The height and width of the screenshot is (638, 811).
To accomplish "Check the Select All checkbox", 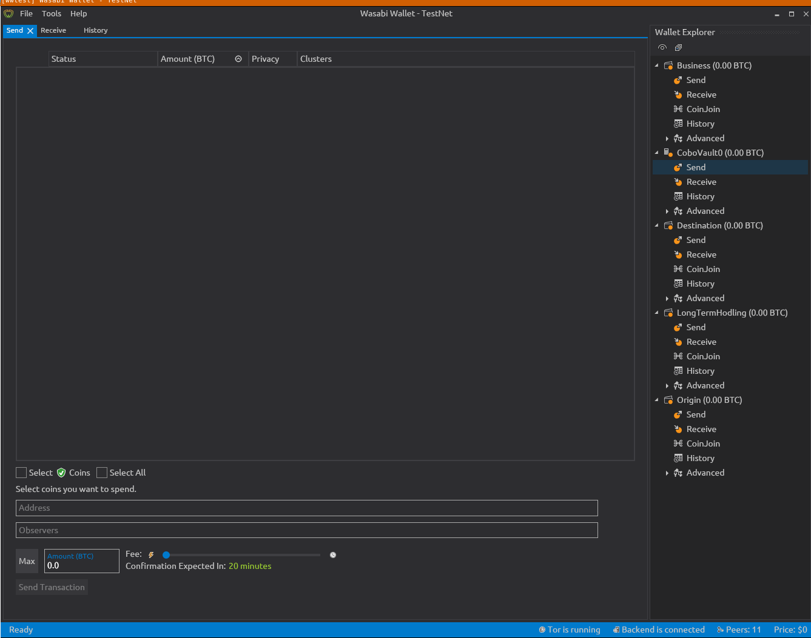I will (101, 472).
